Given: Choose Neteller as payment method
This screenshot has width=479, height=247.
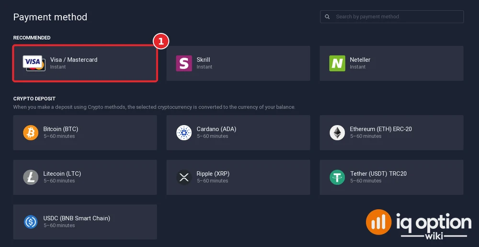Looking at the screenshot, I should tap(391, 64).
